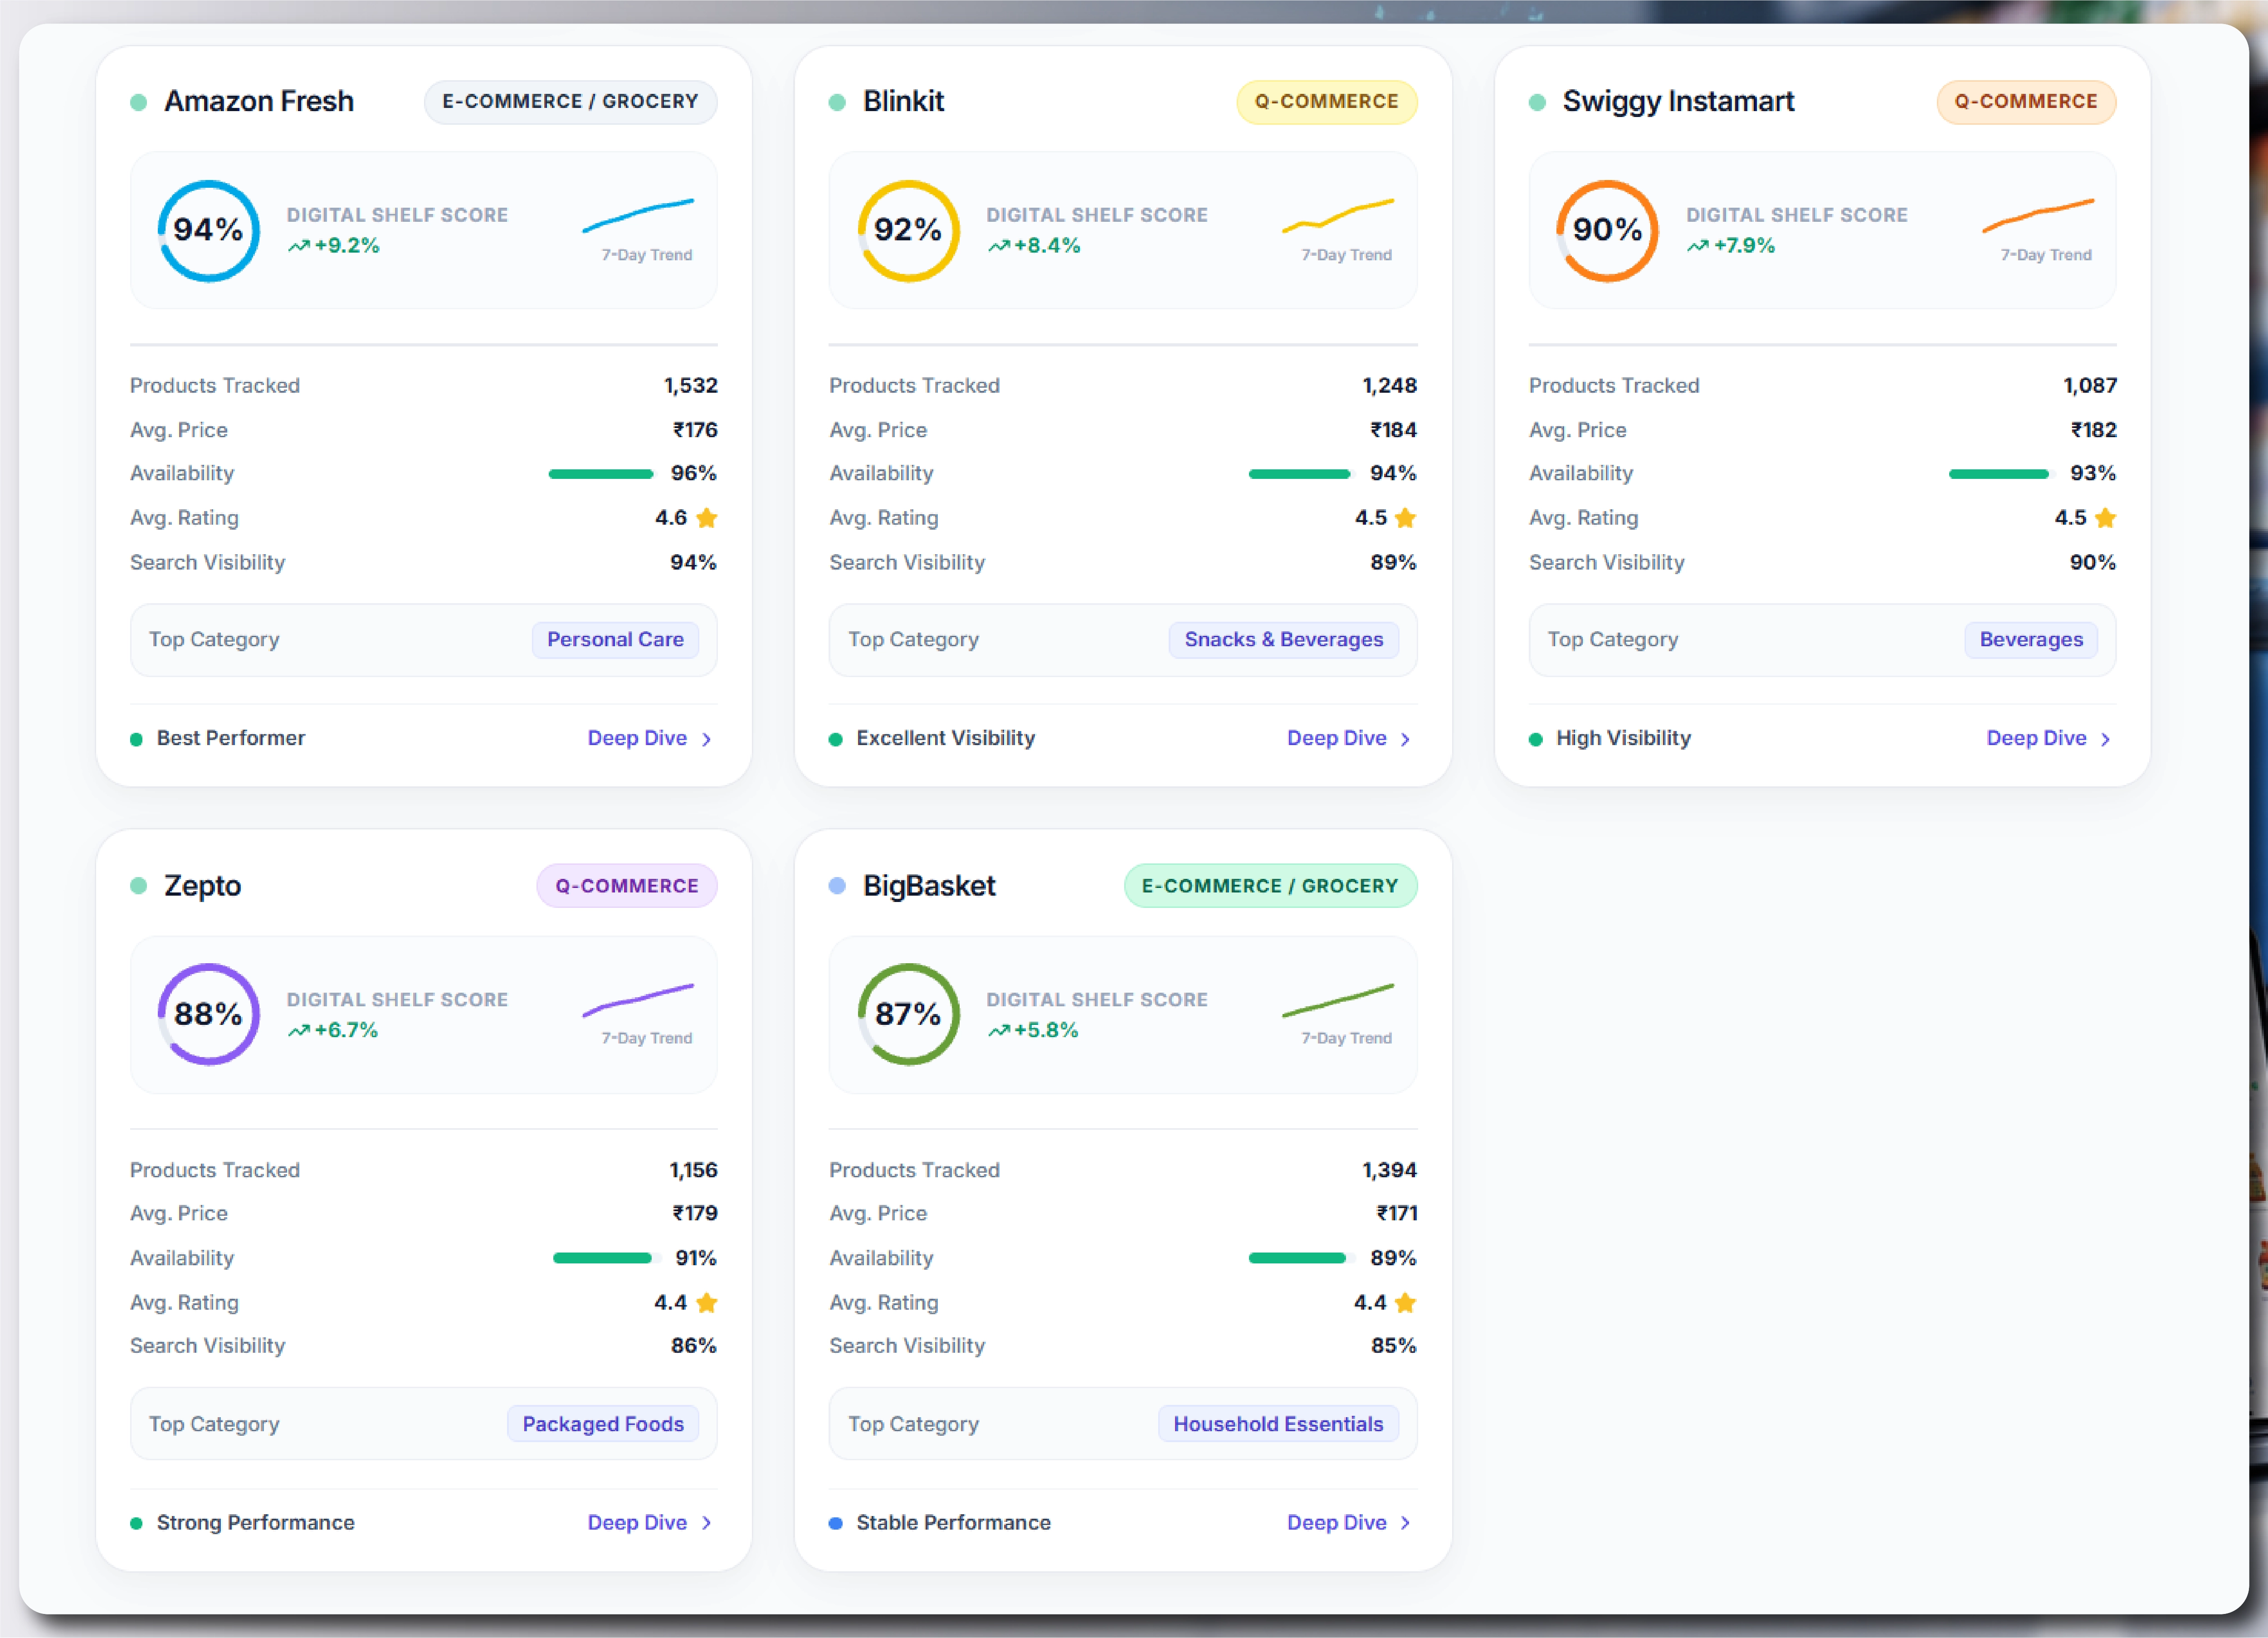
Task: Click Zepto rating star icon
Action: coord(707,1302)
